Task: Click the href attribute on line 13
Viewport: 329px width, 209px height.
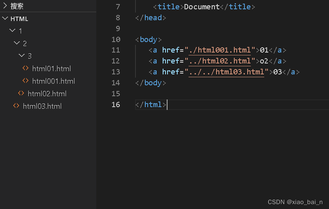Action: (171, 72)
